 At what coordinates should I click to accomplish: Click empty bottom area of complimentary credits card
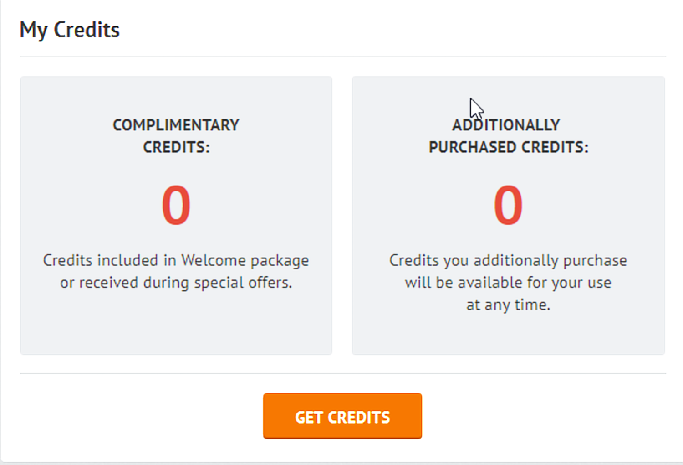tap(176, 328)
